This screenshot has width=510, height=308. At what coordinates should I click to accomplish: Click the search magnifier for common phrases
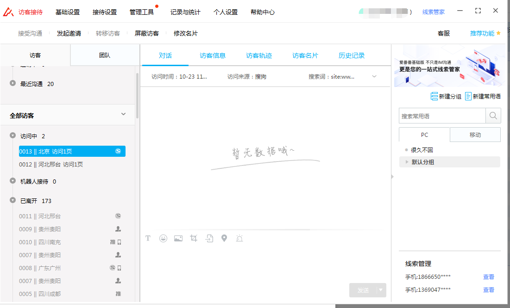(493, 116)
